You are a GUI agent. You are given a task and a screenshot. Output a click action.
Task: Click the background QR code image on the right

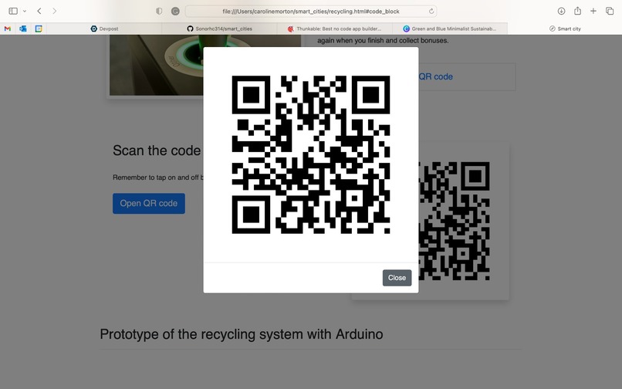tap(454, 221)
